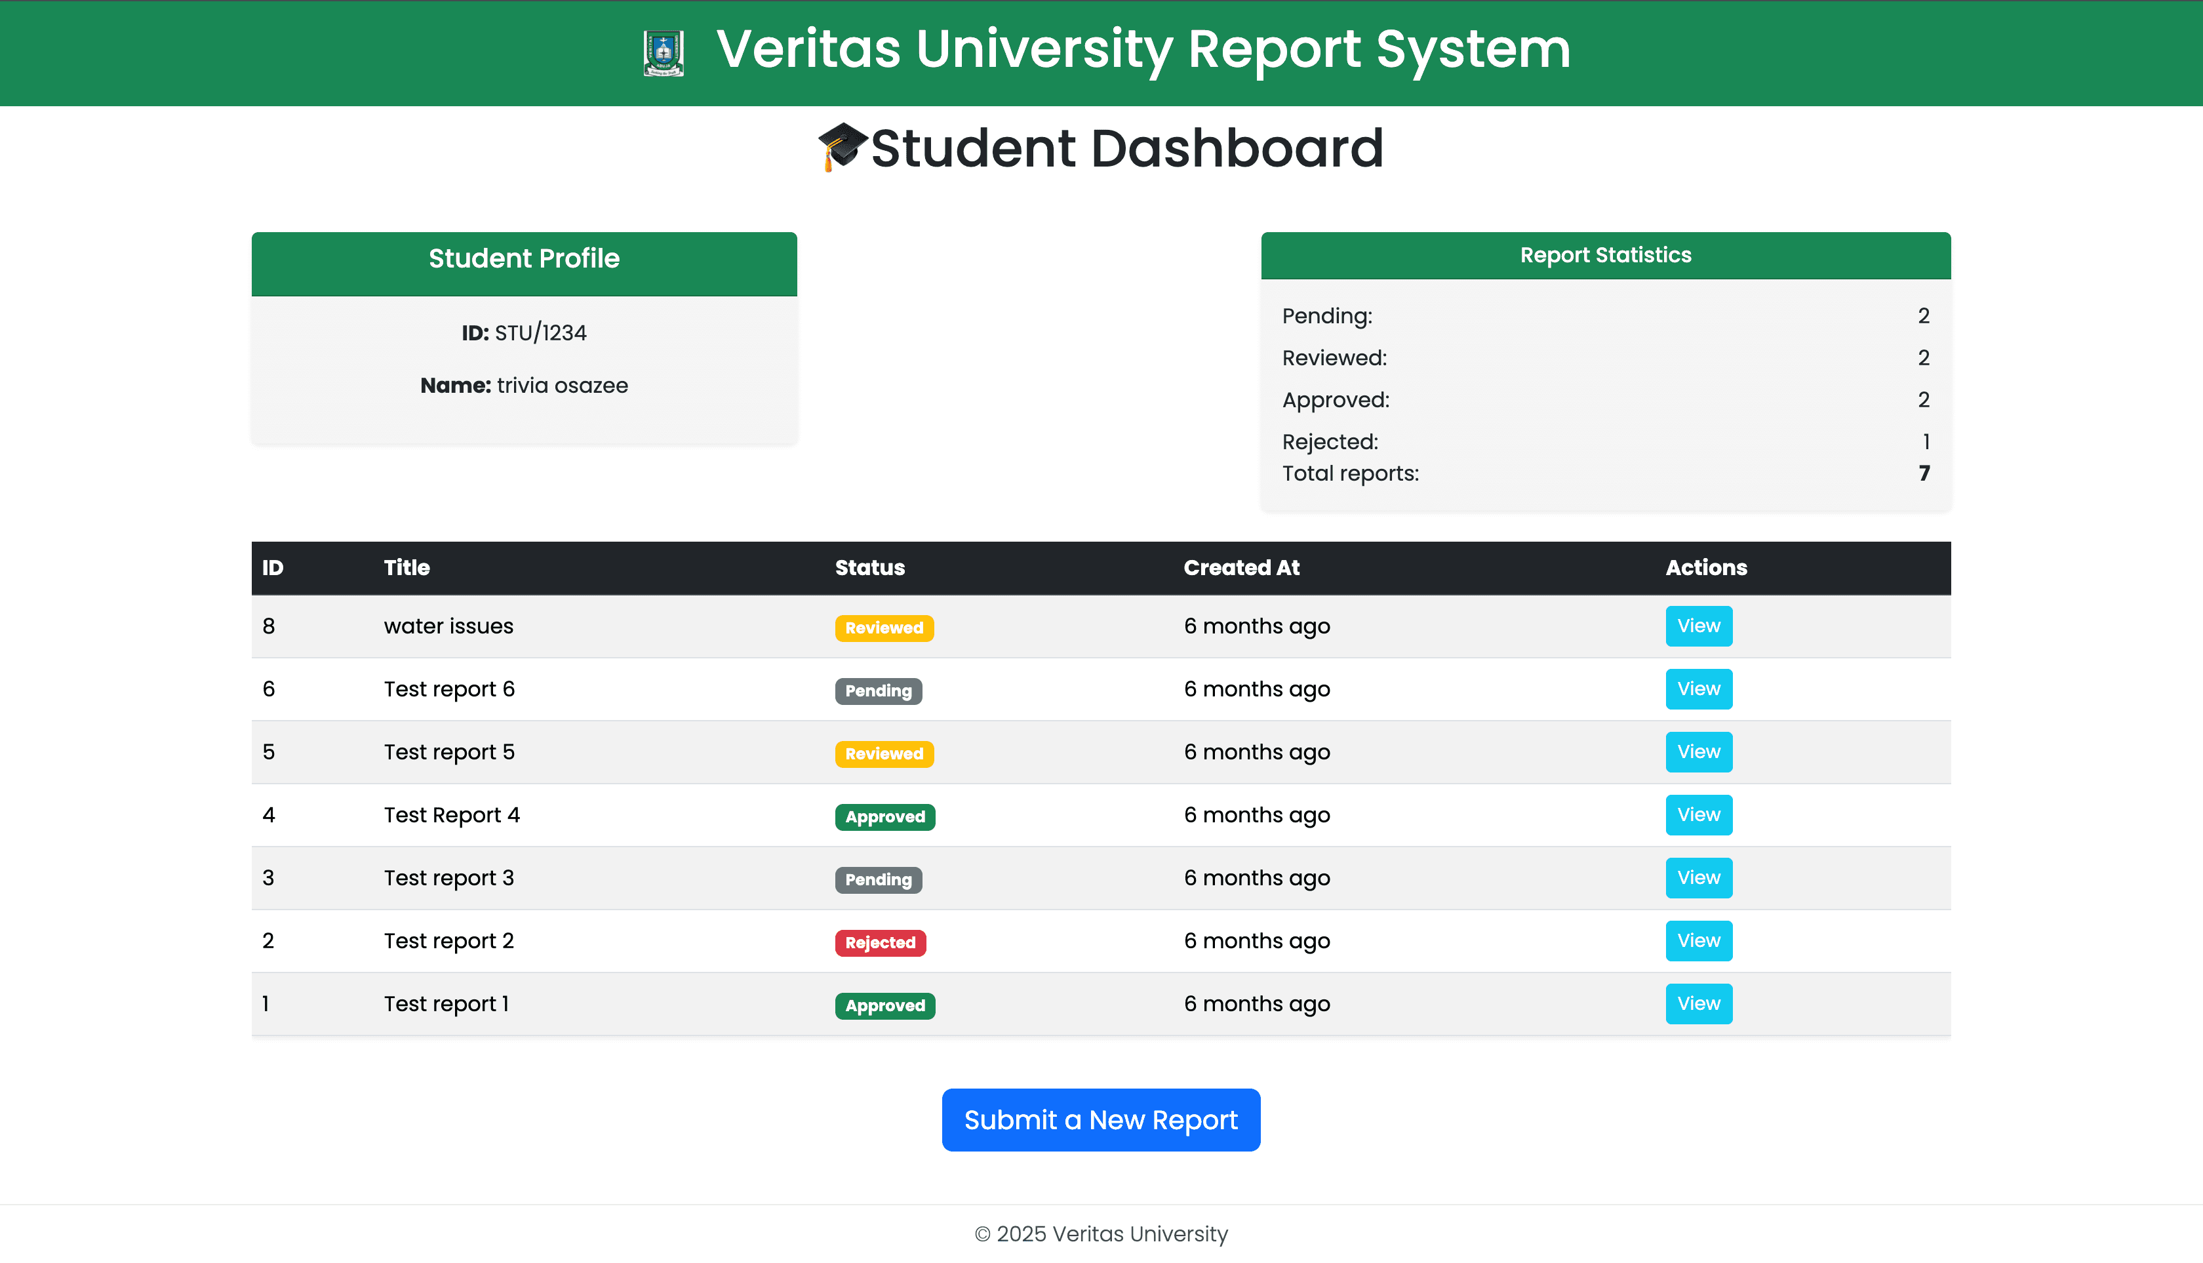This screenshot has width=2203, height=1263.
Task: Click the Rejected badge for Test report 2
Action: point(881,942)
